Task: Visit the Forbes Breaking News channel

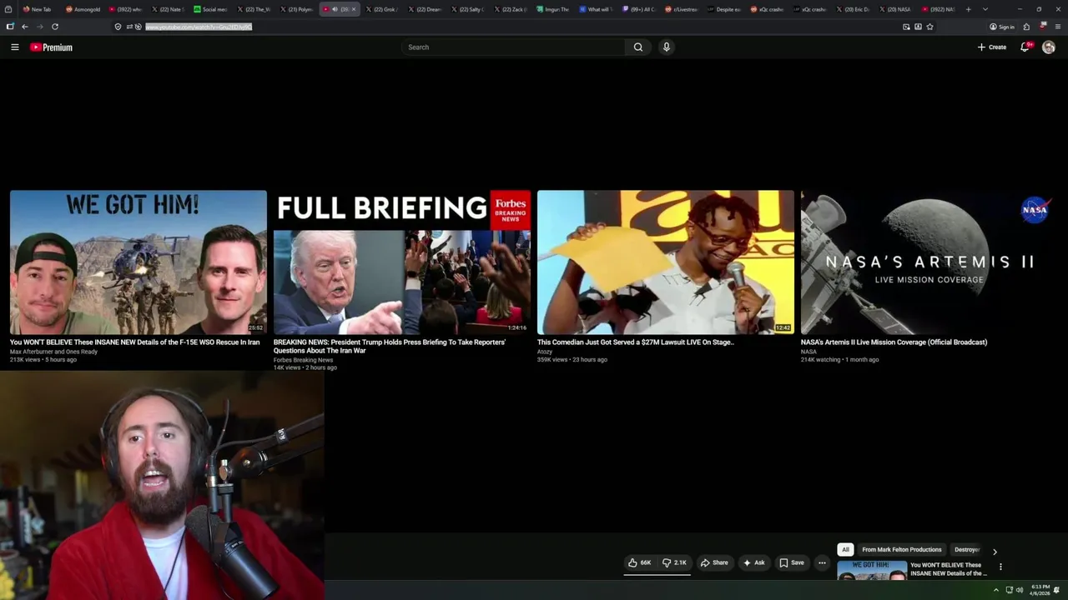Action: tap(303, 360)
